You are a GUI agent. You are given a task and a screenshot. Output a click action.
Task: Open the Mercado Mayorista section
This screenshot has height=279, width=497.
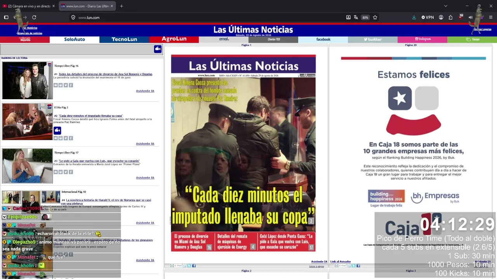25,40
